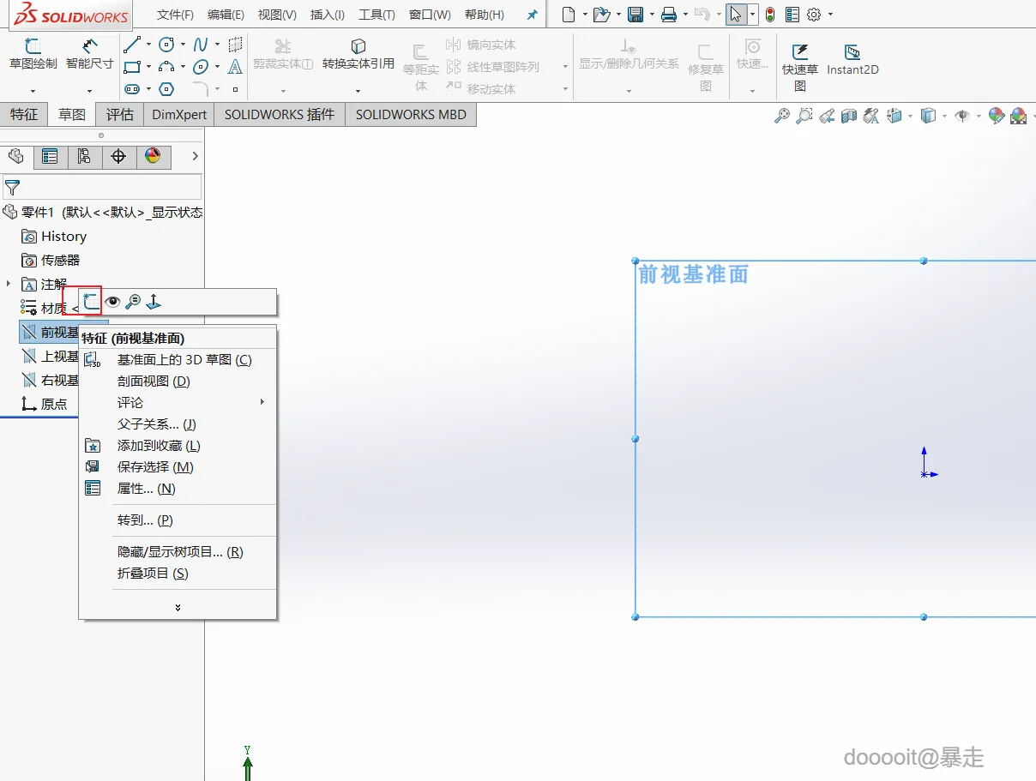
Task: Expand more options at context menu bottom
Action: point(178,607)
